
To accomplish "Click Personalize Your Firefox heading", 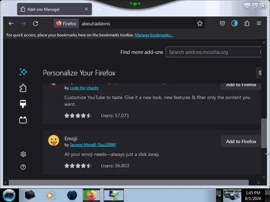I will (x=79, y=73).
